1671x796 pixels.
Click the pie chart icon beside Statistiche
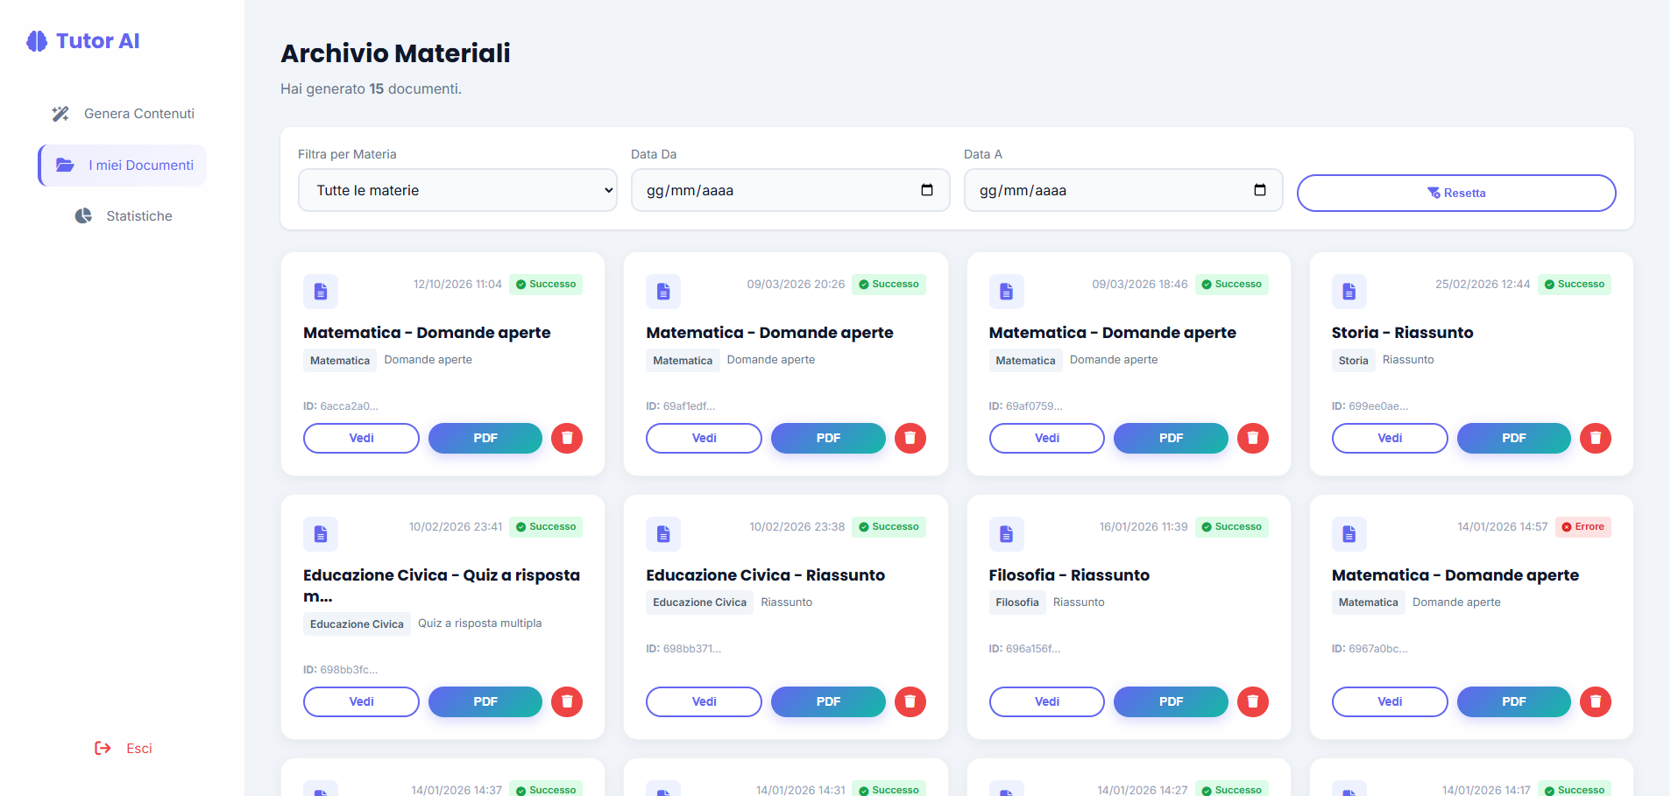[x=83, y=215]
